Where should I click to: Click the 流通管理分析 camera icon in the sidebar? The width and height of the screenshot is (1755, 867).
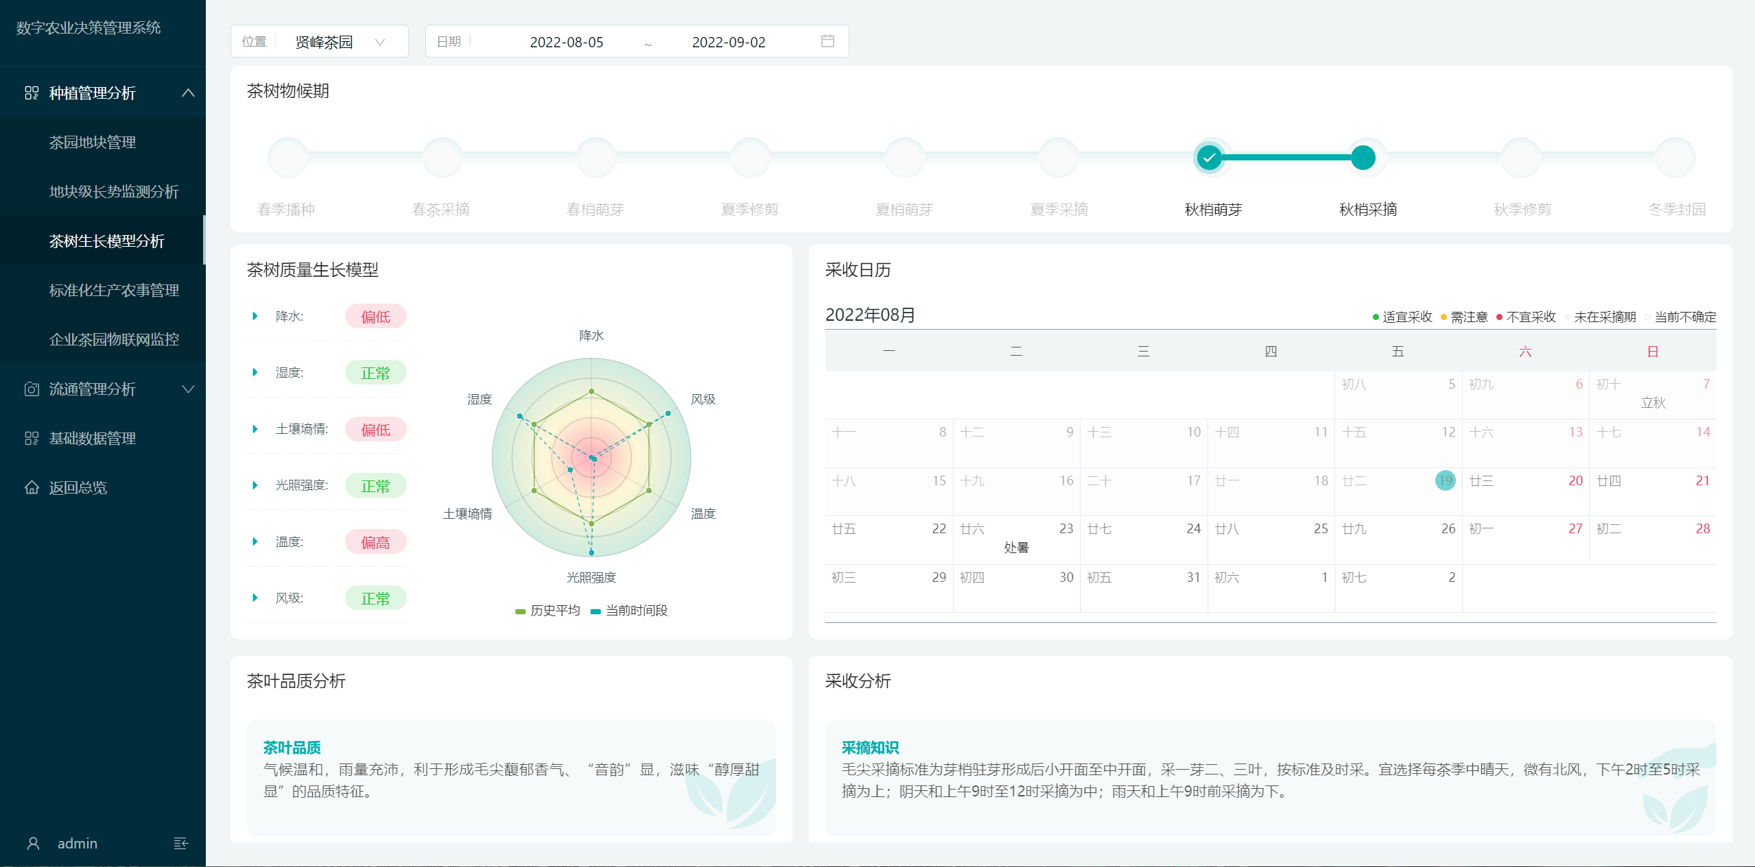(x=32, y=389)
